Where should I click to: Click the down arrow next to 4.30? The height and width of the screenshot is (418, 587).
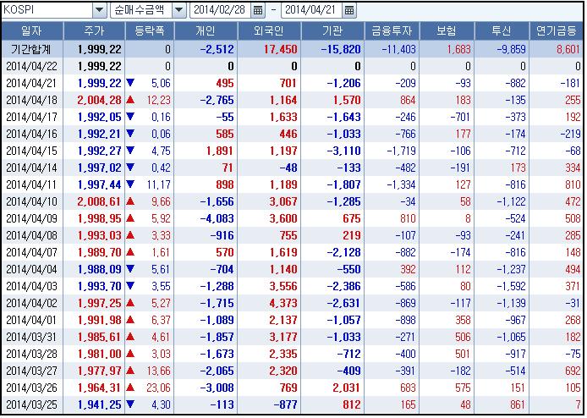[x=130, y=404]
